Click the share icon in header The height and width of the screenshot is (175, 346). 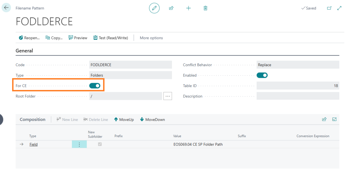(171, 8)
